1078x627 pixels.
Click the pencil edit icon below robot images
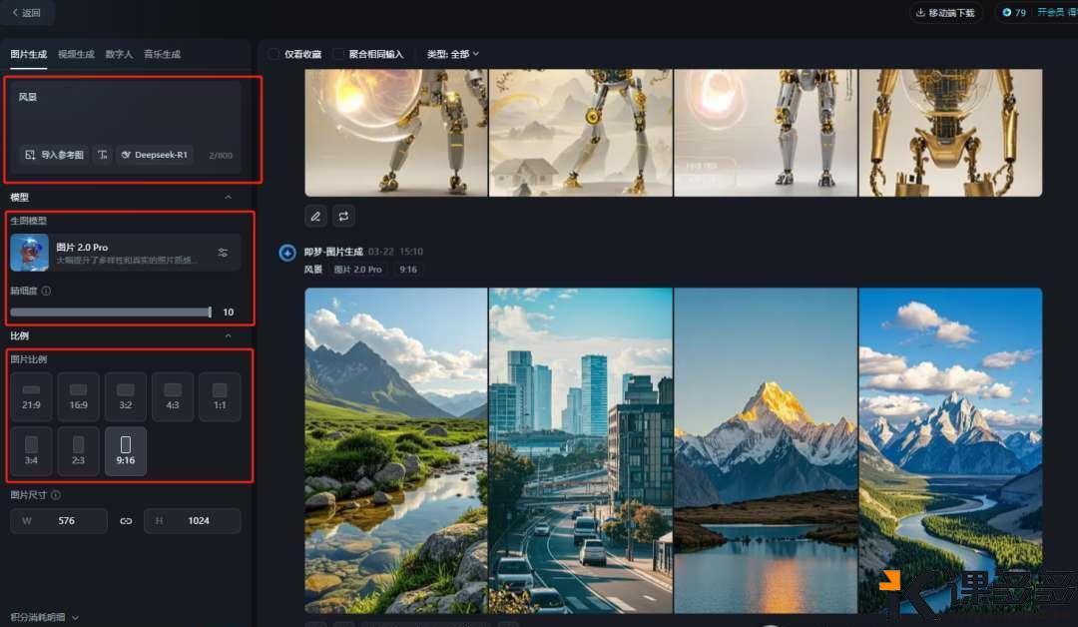click(x=315, y=216)
